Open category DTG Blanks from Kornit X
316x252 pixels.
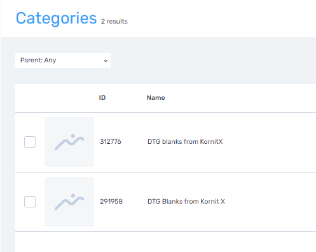click(x=186, y=201)
